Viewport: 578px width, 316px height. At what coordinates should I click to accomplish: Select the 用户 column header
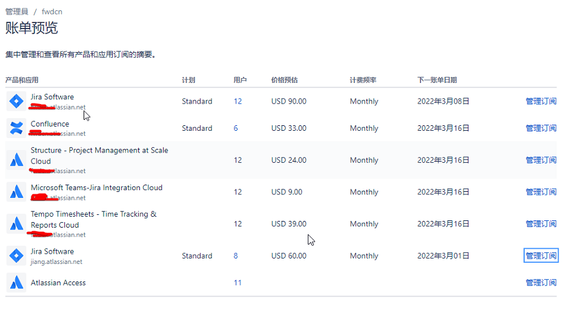tap(240, 80)
